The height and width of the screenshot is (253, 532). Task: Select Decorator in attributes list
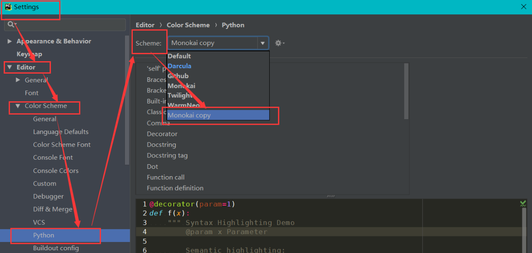(162, 134)
